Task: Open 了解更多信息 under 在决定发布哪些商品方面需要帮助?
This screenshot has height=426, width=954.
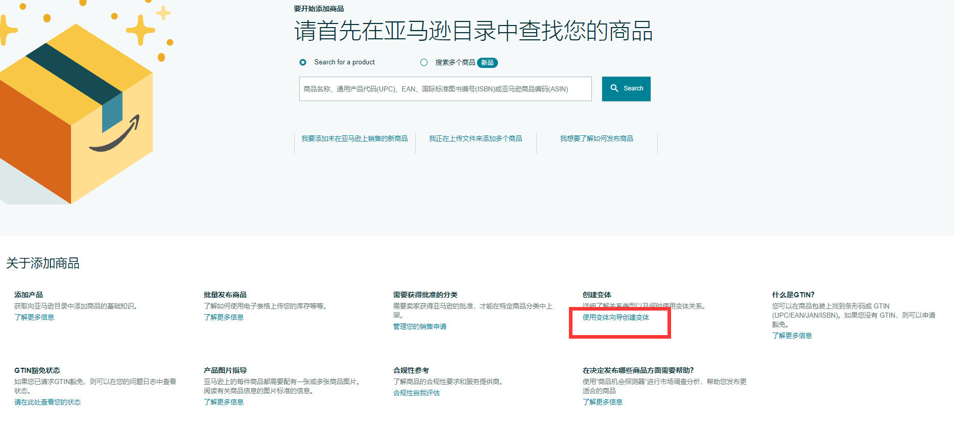Action: 603,402
